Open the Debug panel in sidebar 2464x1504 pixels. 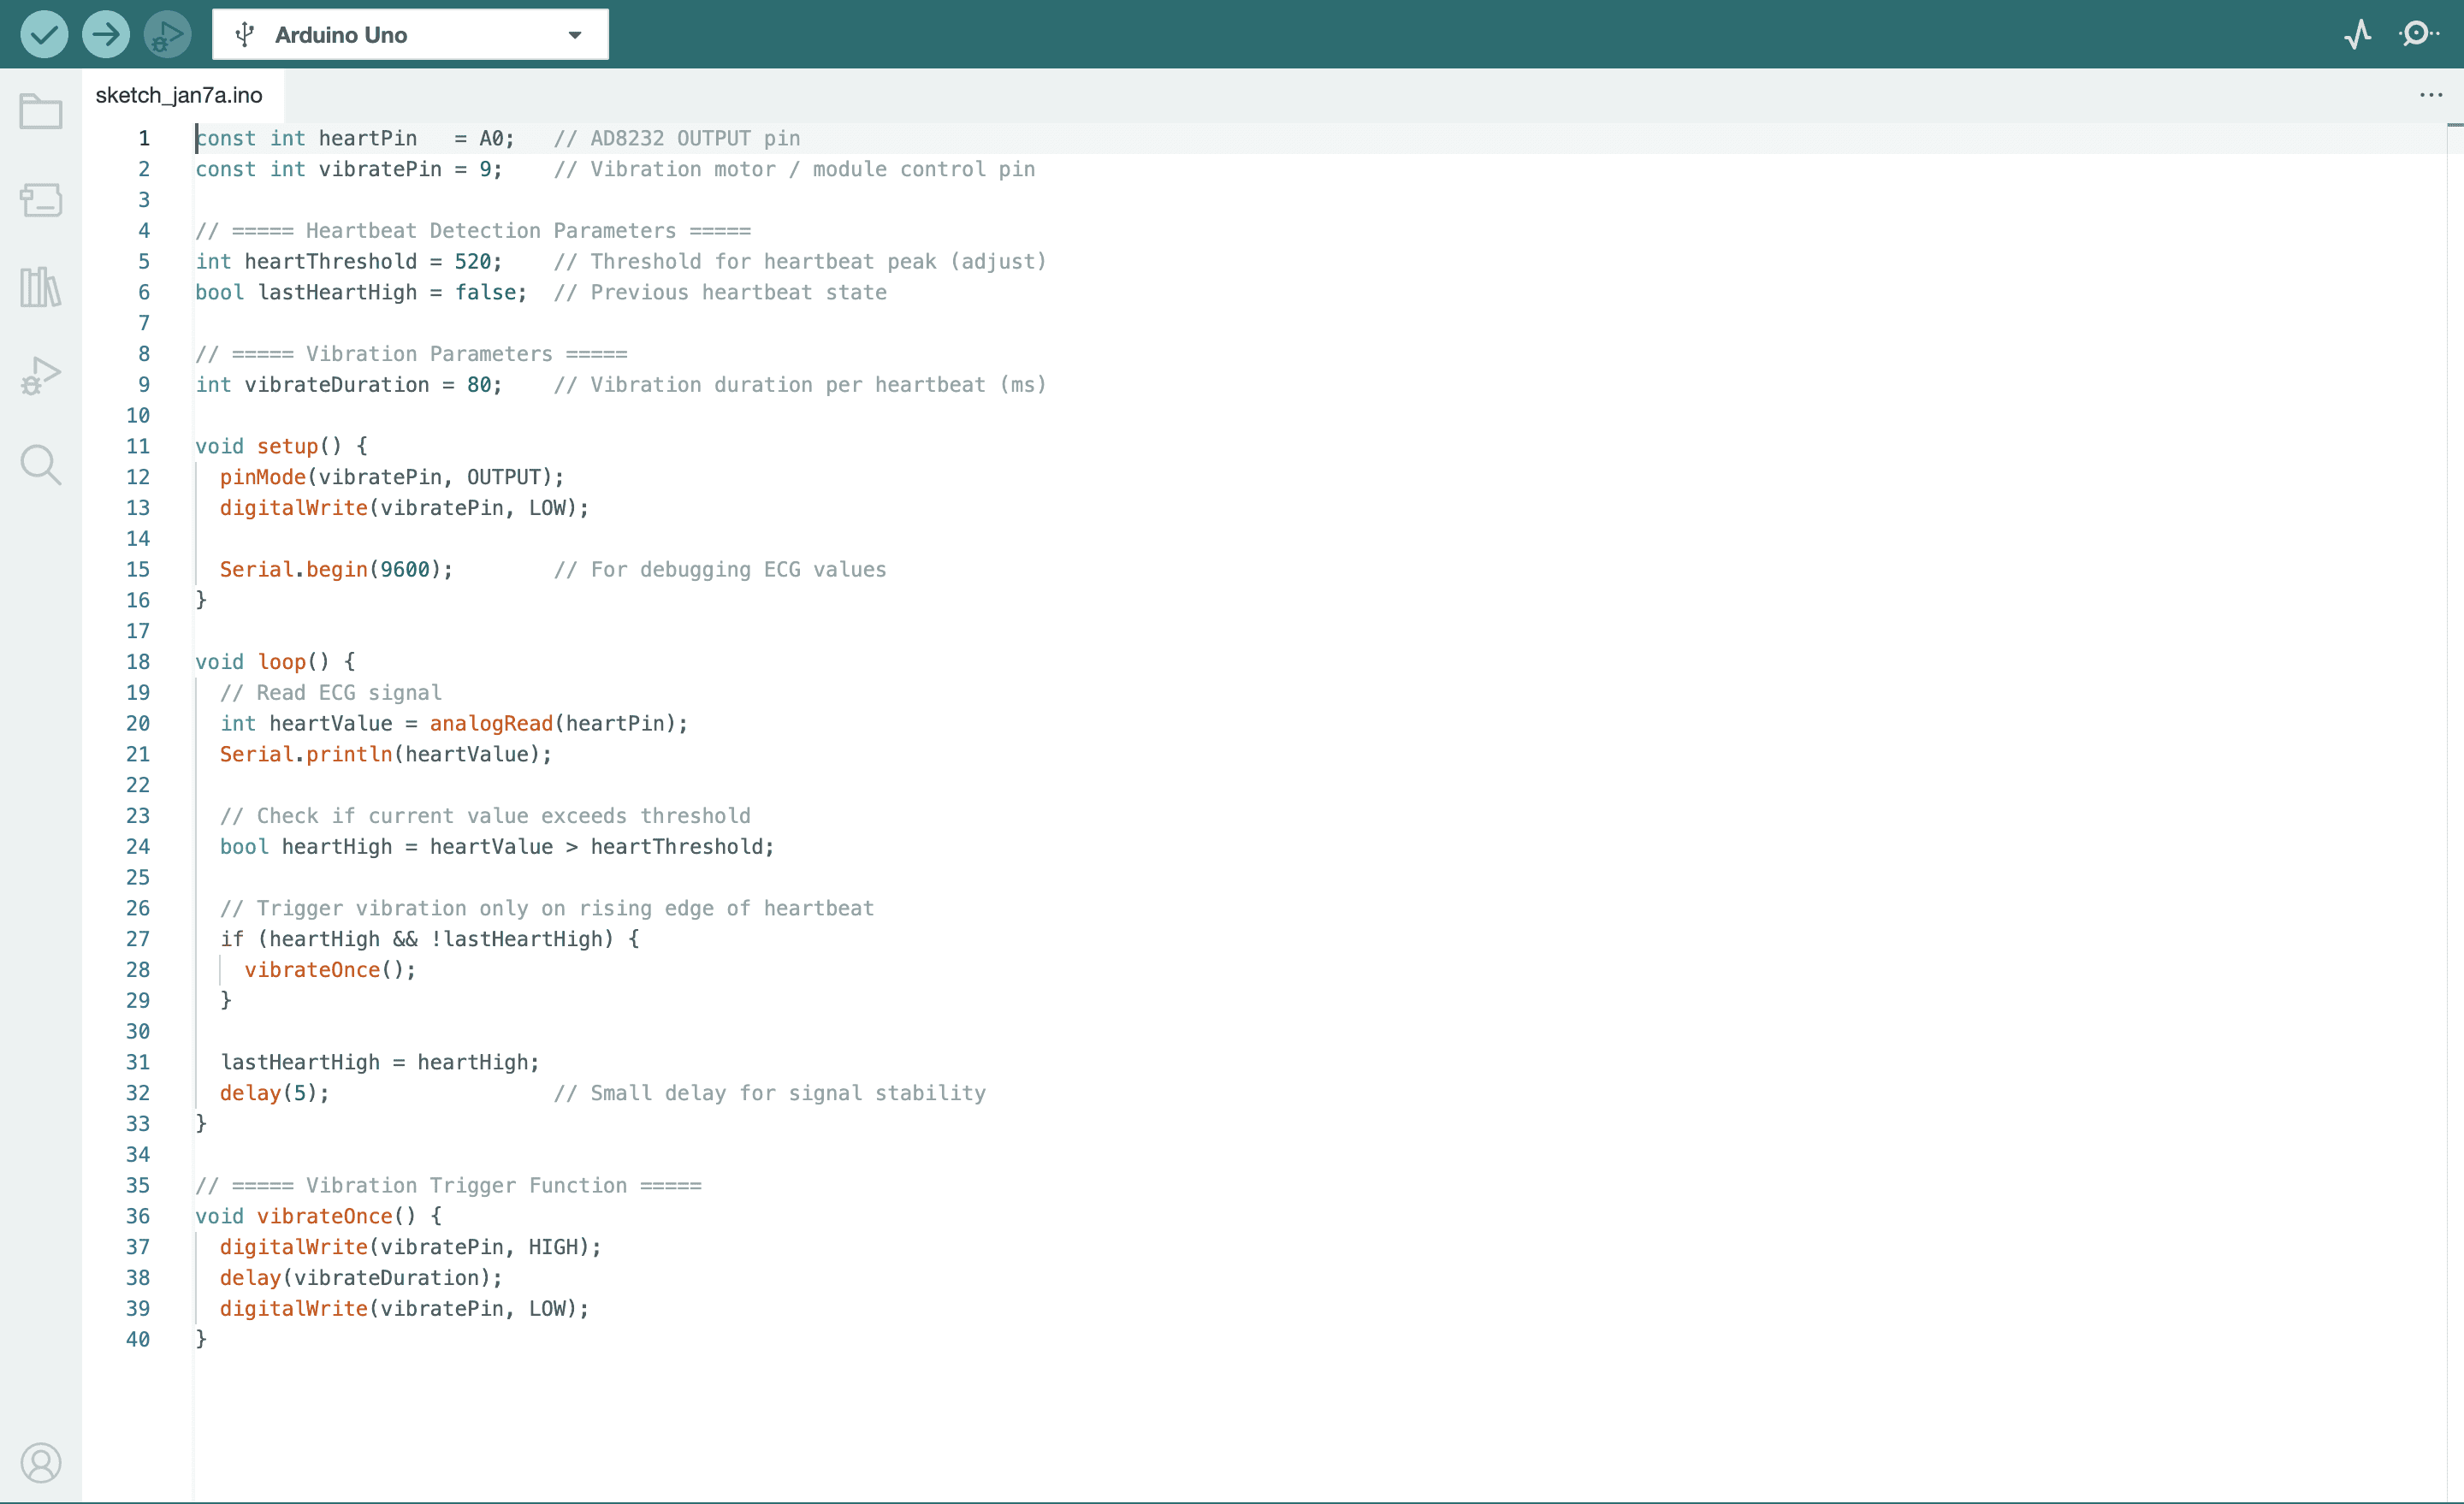(41, 376)
